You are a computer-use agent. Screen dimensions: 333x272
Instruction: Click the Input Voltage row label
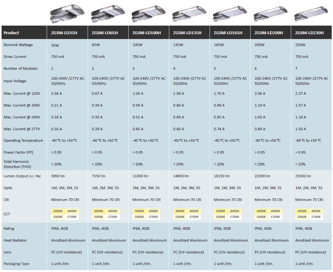[15, 81]
